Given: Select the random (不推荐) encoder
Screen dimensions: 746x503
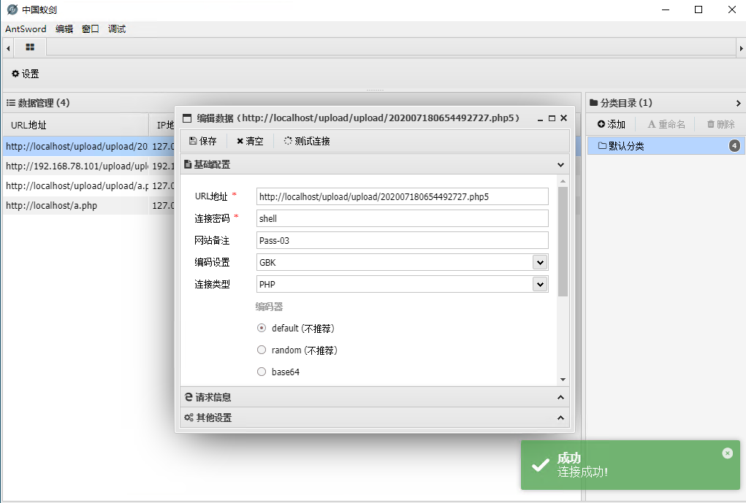Looking at the screenshot, I should 261,350.
